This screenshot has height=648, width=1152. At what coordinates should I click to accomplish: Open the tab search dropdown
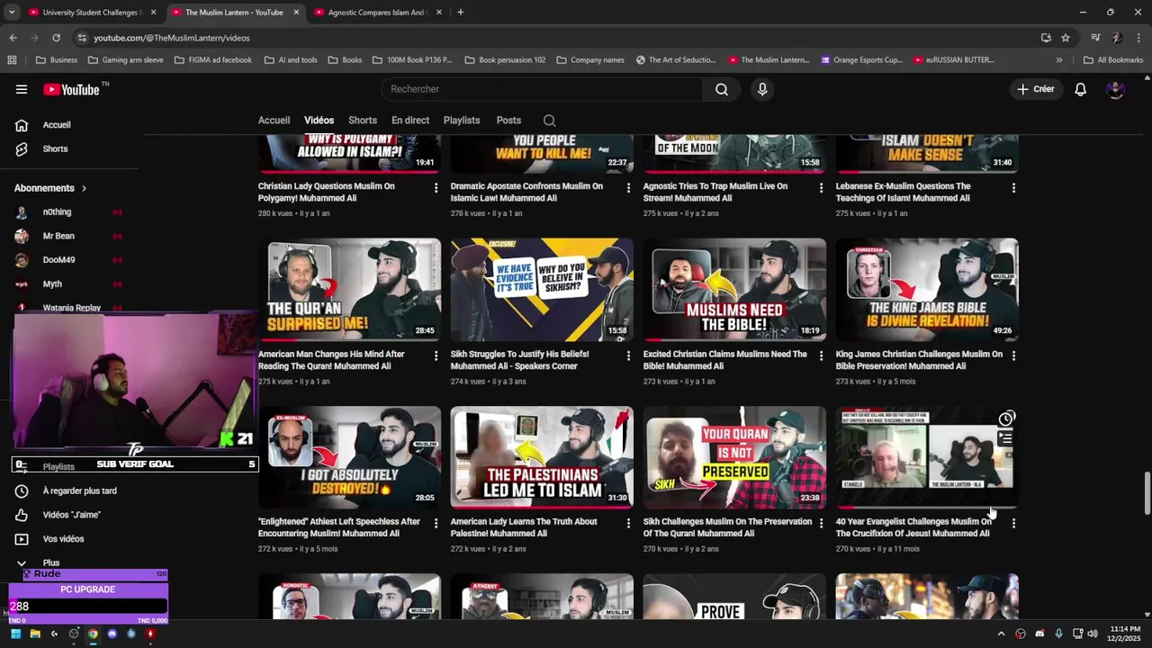coord(12,13)
